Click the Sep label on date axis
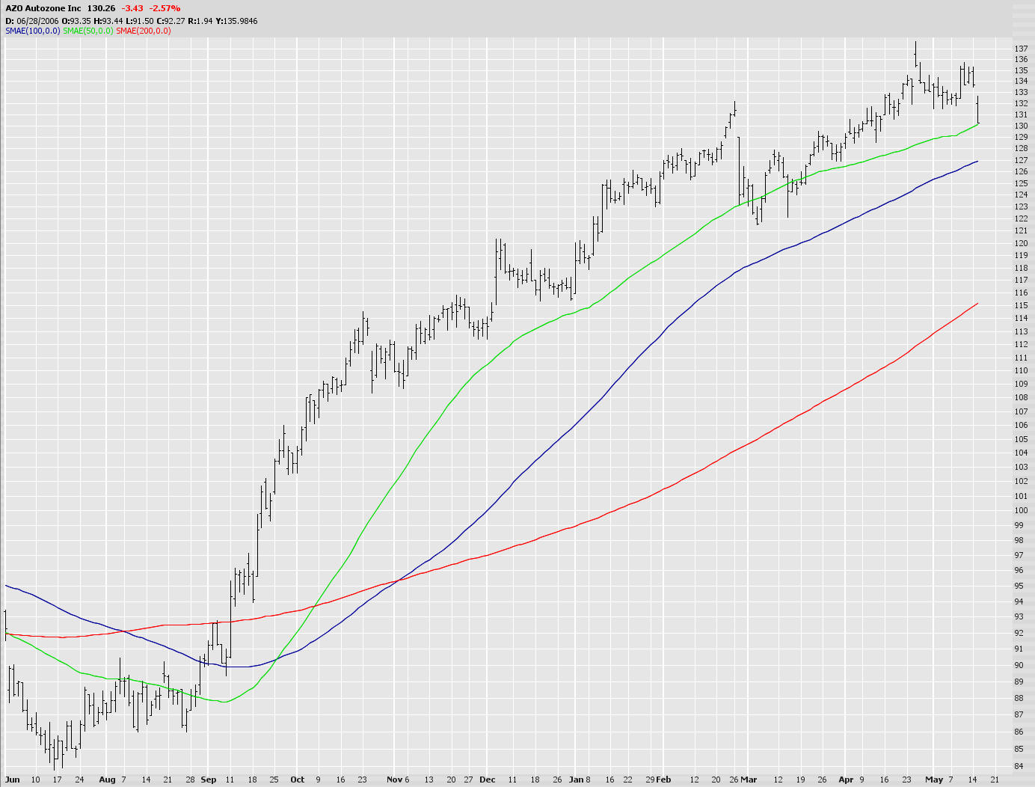 (209, 780)
